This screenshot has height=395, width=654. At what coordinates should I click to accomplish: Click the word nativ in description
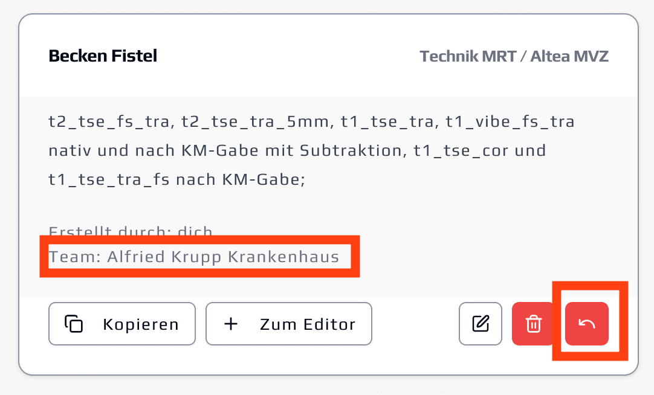[68, 150]
